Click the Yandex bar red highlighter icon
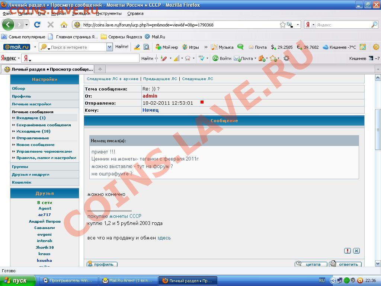The height and width of the screenshot is (286, 381). click(x=164, y=58)
